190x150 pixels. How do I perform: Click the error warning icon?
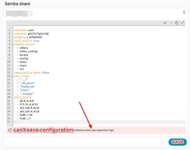pos(10,130)
